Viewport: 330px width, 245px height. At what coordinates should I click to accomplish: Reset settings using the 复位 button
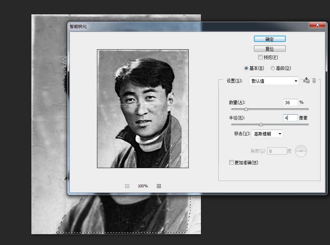click(x=270, y=48)
